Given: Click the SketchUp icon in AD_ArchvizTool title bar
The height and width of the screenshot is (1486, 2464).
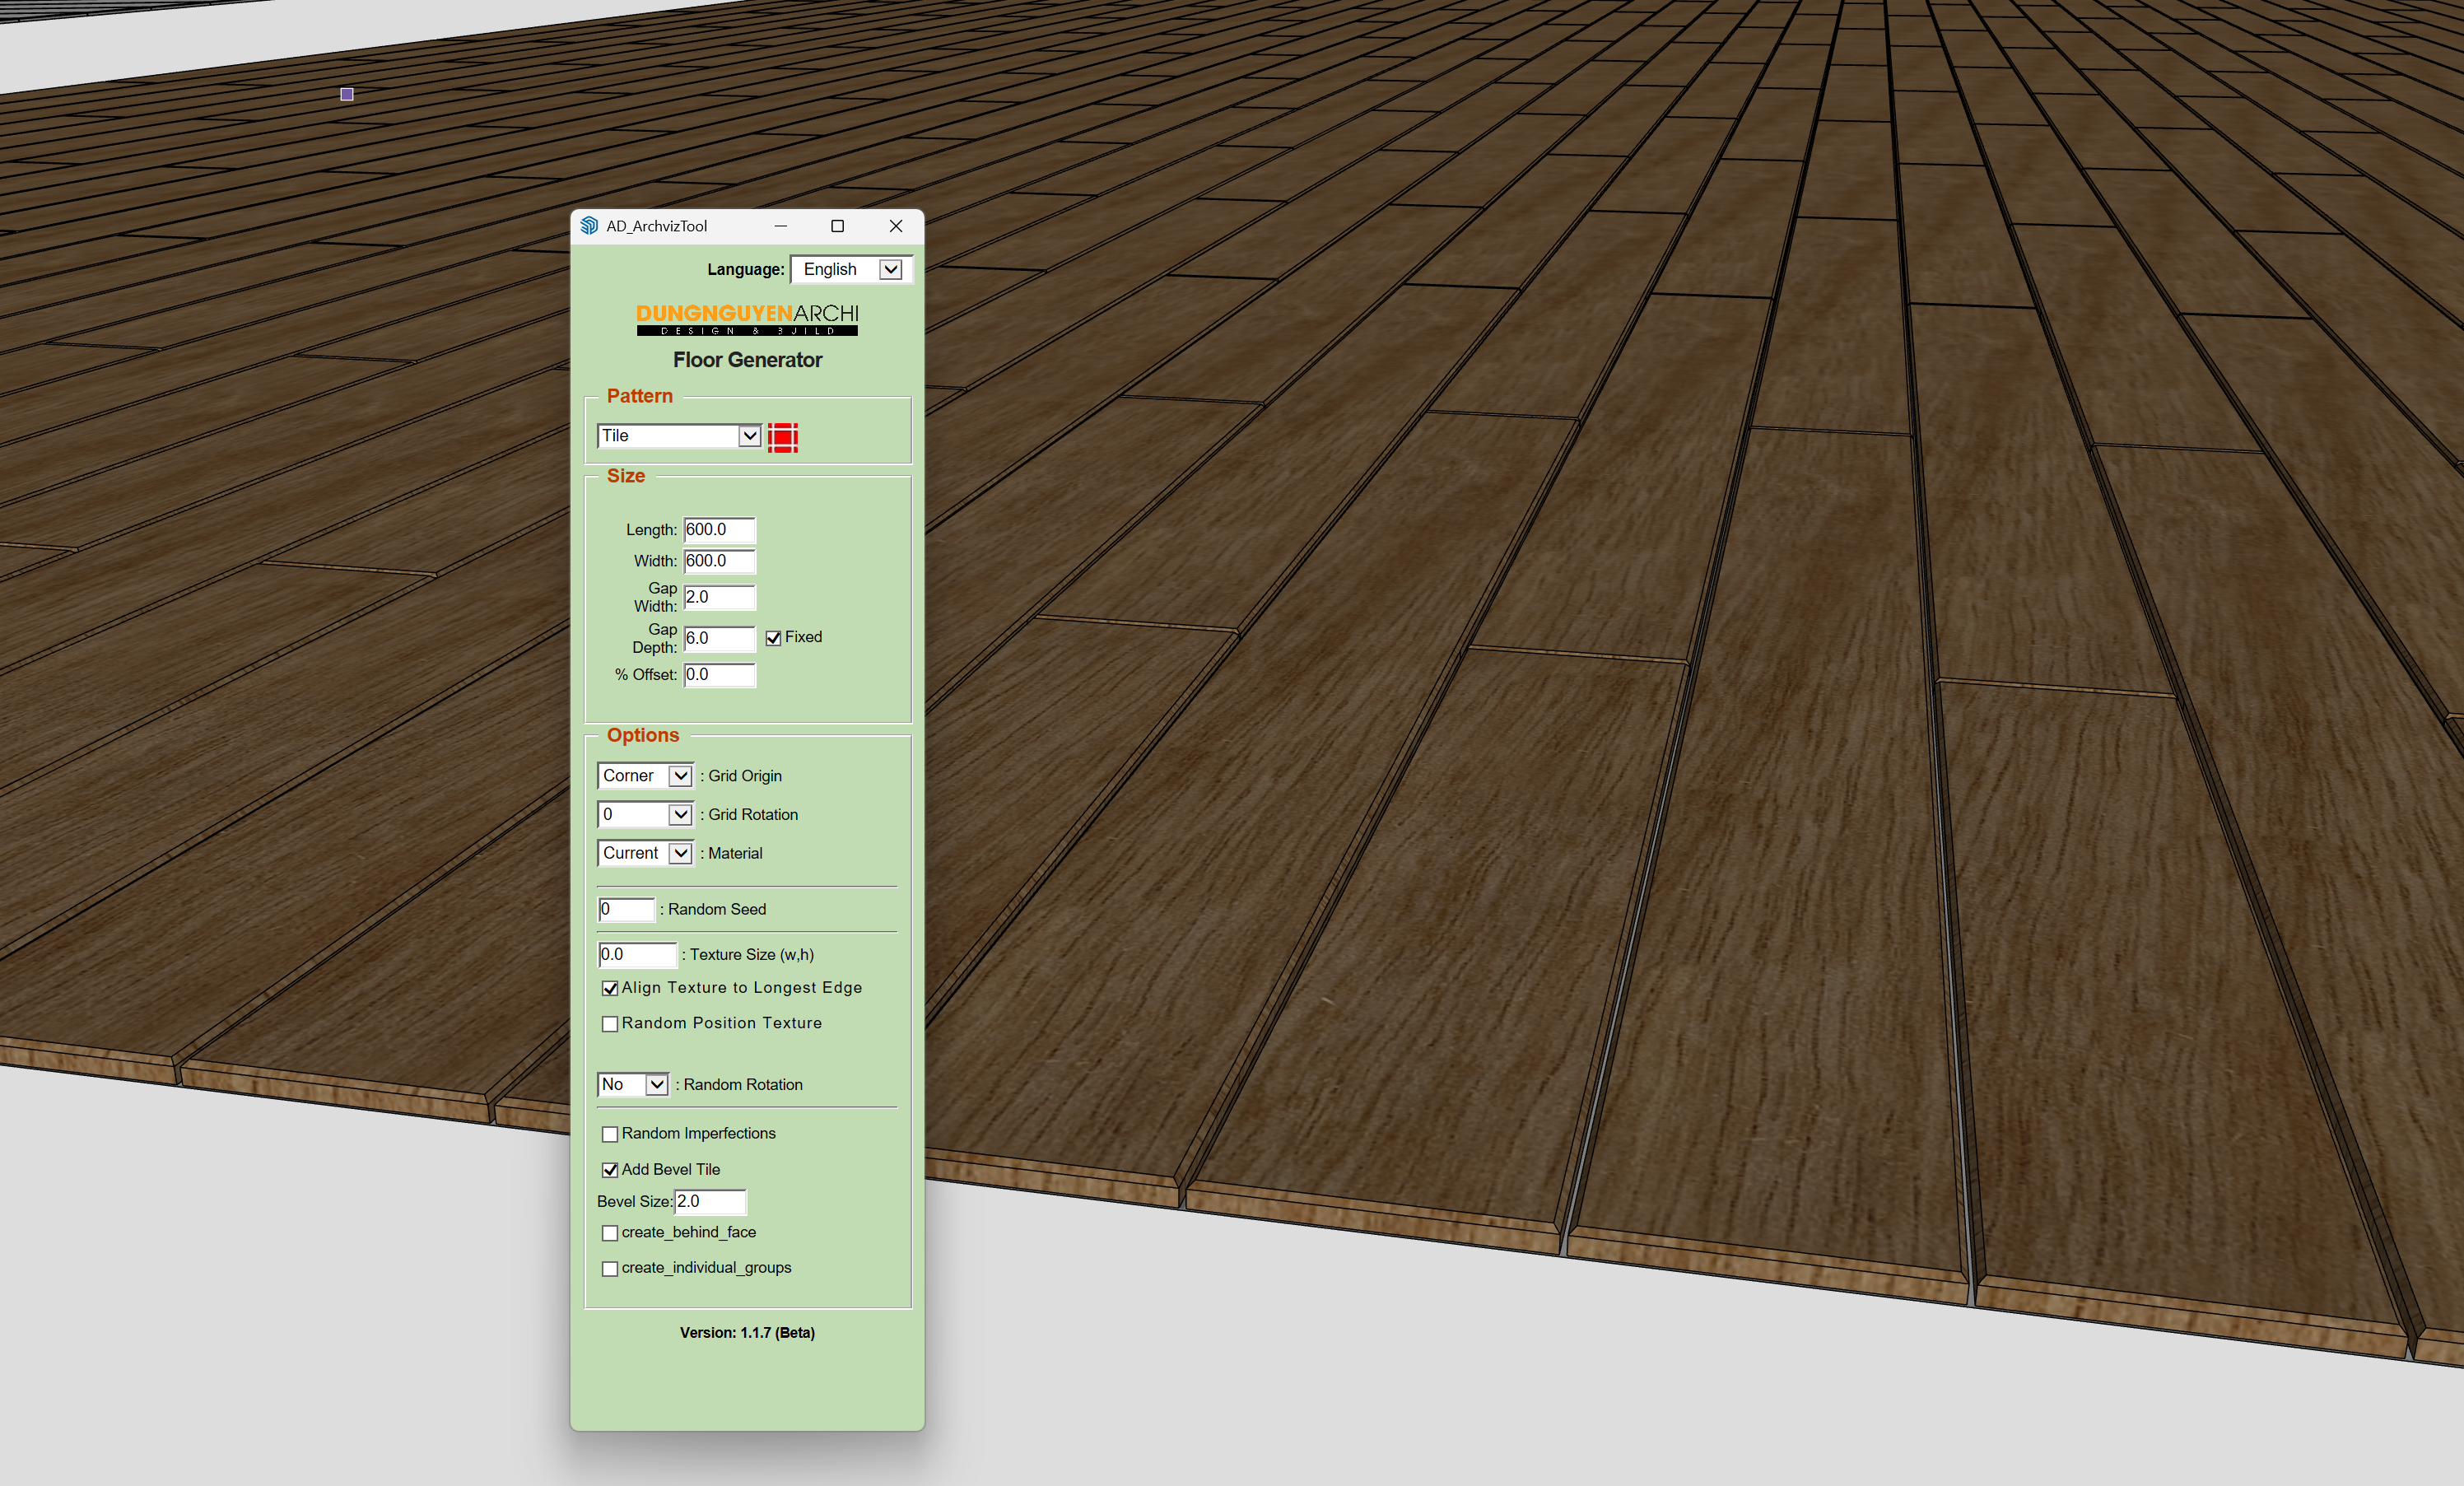Looking at the screenshot, I should point(589,226).
